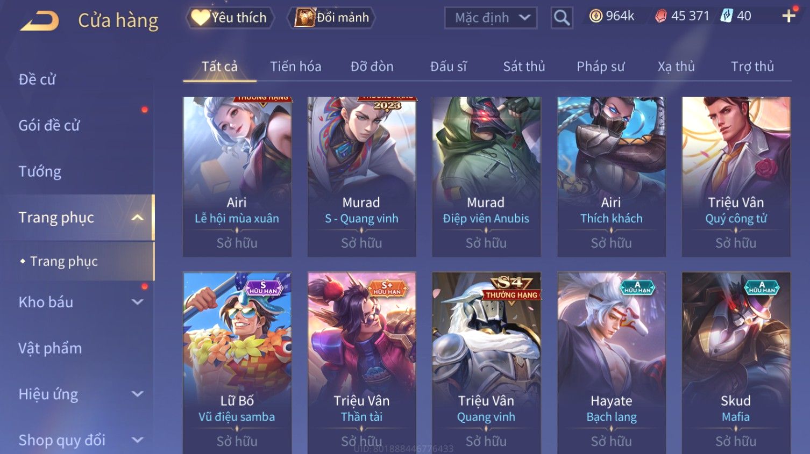
Task: Tap the blue voucher currency icon
Action: pyautogui.click(x=727, y=16)
